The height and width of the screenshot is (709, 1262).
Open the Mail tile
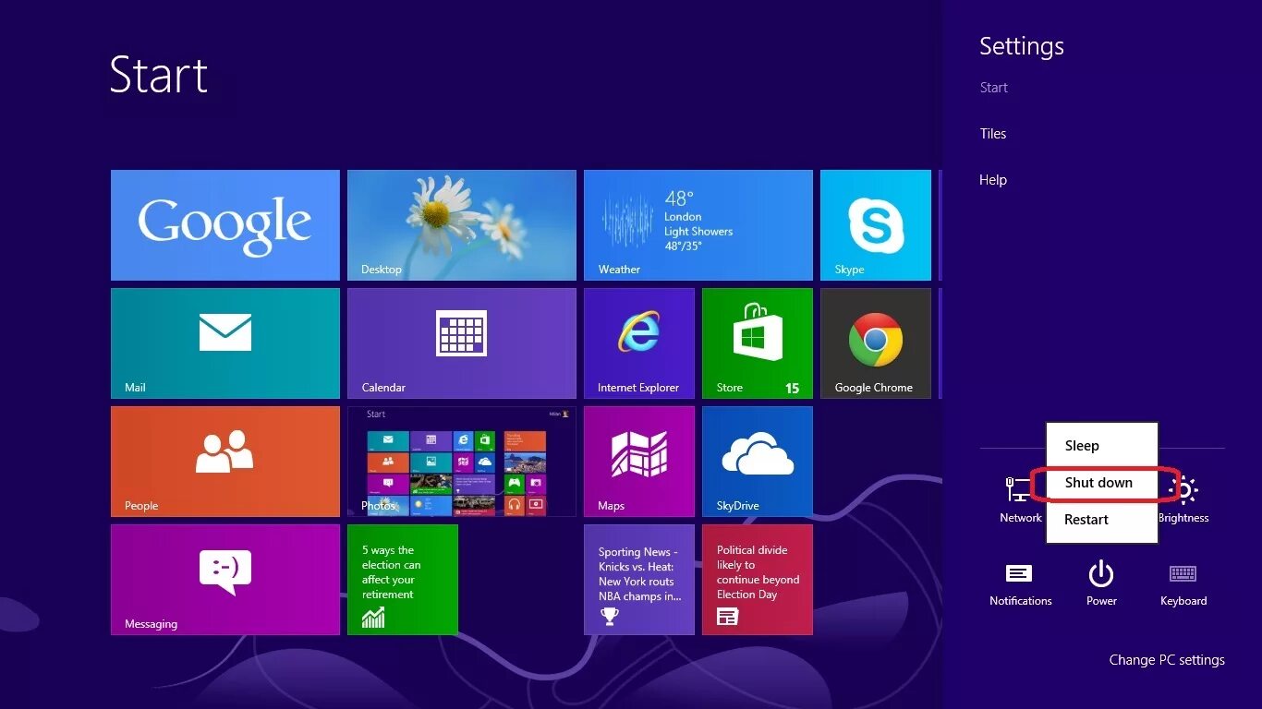coord(225,343)
